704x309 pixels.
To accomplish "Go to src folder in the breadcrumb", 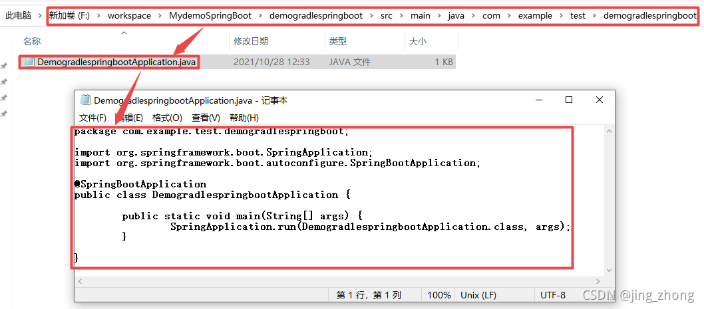I will pyautogui.click(x=386, y=16).
